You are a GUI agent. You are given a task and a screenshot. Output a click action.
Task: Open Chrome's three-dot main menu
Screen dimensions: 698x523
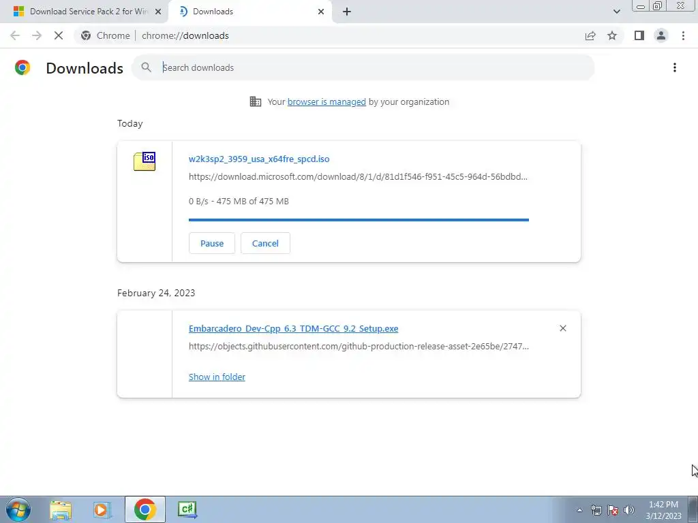[x=683, y=35]
